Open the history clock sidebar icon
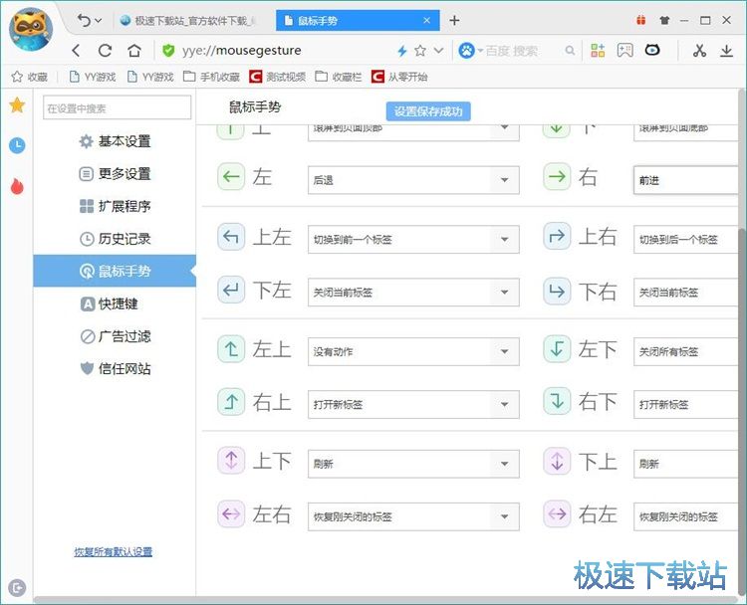 [x=17, y=145]
